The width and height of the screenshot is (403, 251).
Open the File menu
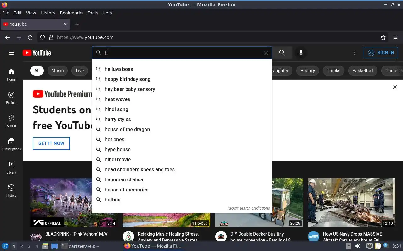pyautogui.click(x=6, y=13)
